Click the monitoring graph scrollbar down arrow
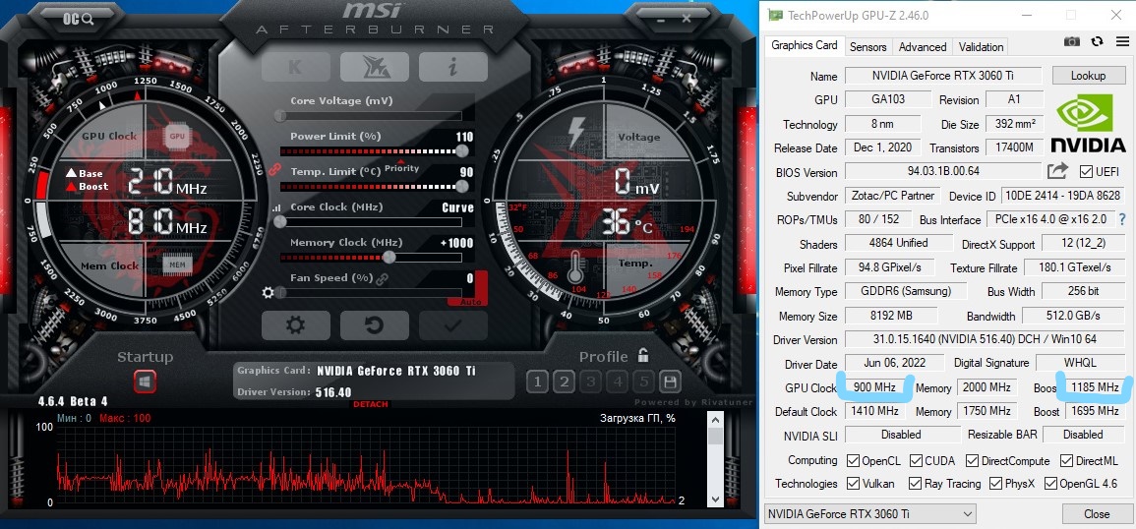 [715, 500]
